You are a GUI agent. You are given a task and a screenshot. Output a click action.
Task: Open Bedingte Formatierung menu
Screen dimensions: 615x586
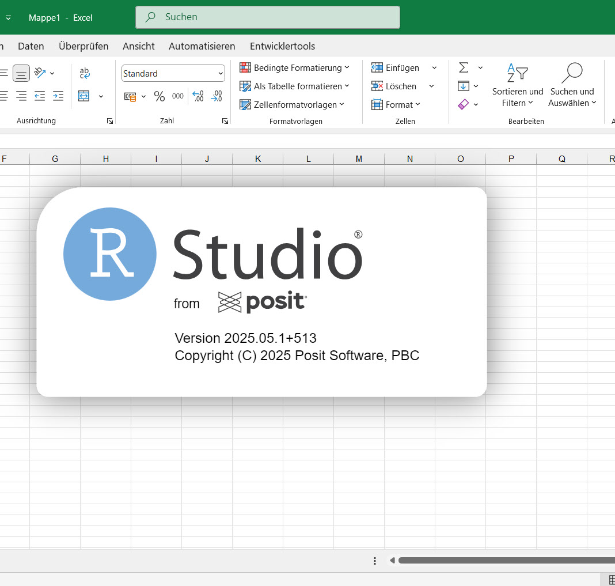pos(294,67)
